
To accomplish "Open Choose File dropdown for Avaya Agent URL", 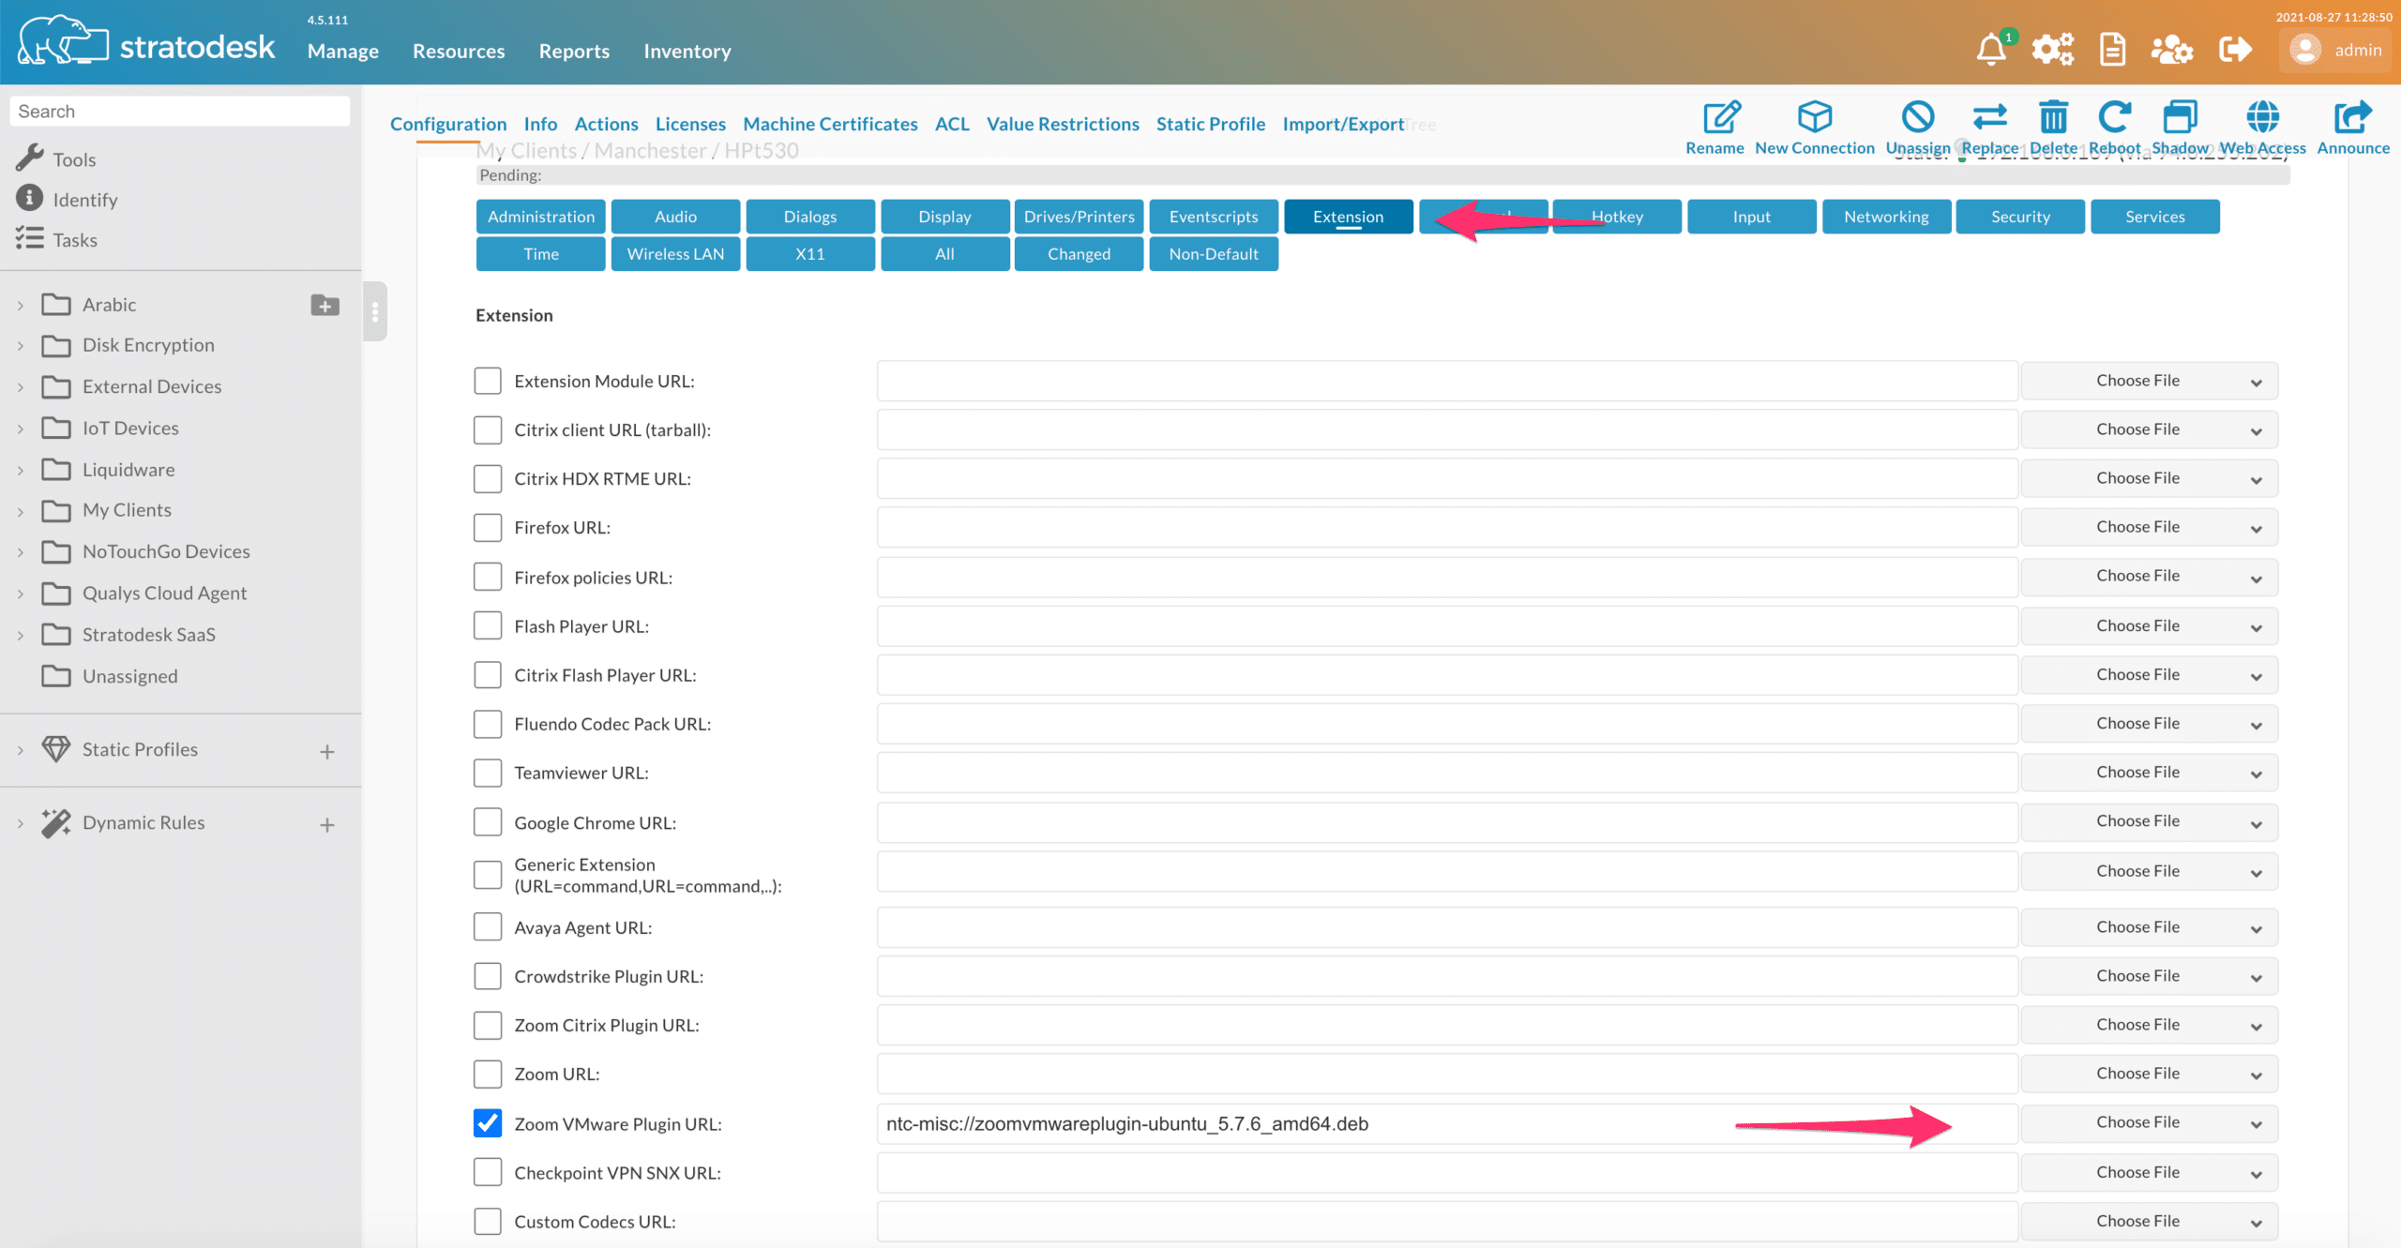I will point(2150,927).
